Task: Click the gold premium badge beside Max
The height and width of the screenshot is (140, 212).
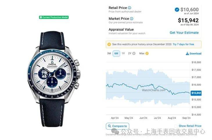Action: [147, 53]
